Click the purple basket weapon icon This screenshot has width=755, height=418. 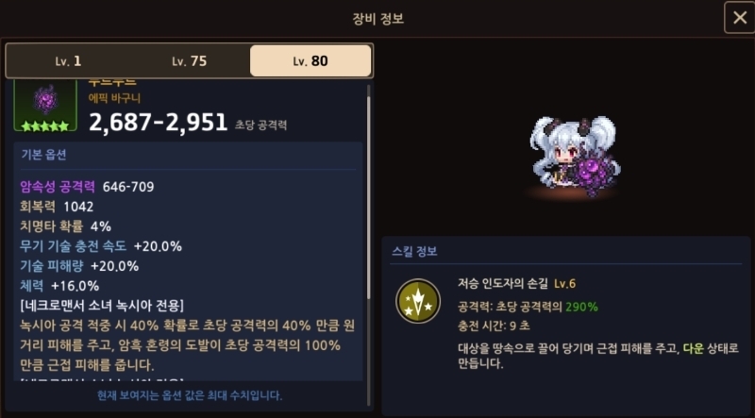(x=45, y=100)
